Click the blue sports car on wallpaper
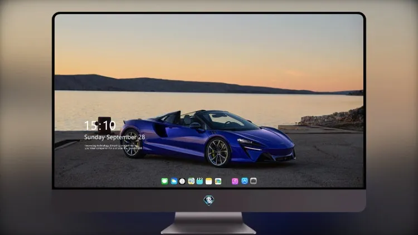418x235 pixels. point(207,138)
